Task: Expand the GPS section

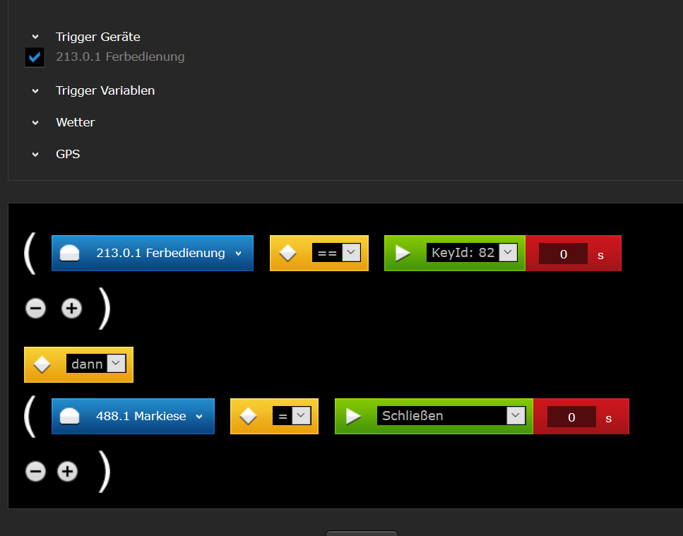Action: [35, 155]
